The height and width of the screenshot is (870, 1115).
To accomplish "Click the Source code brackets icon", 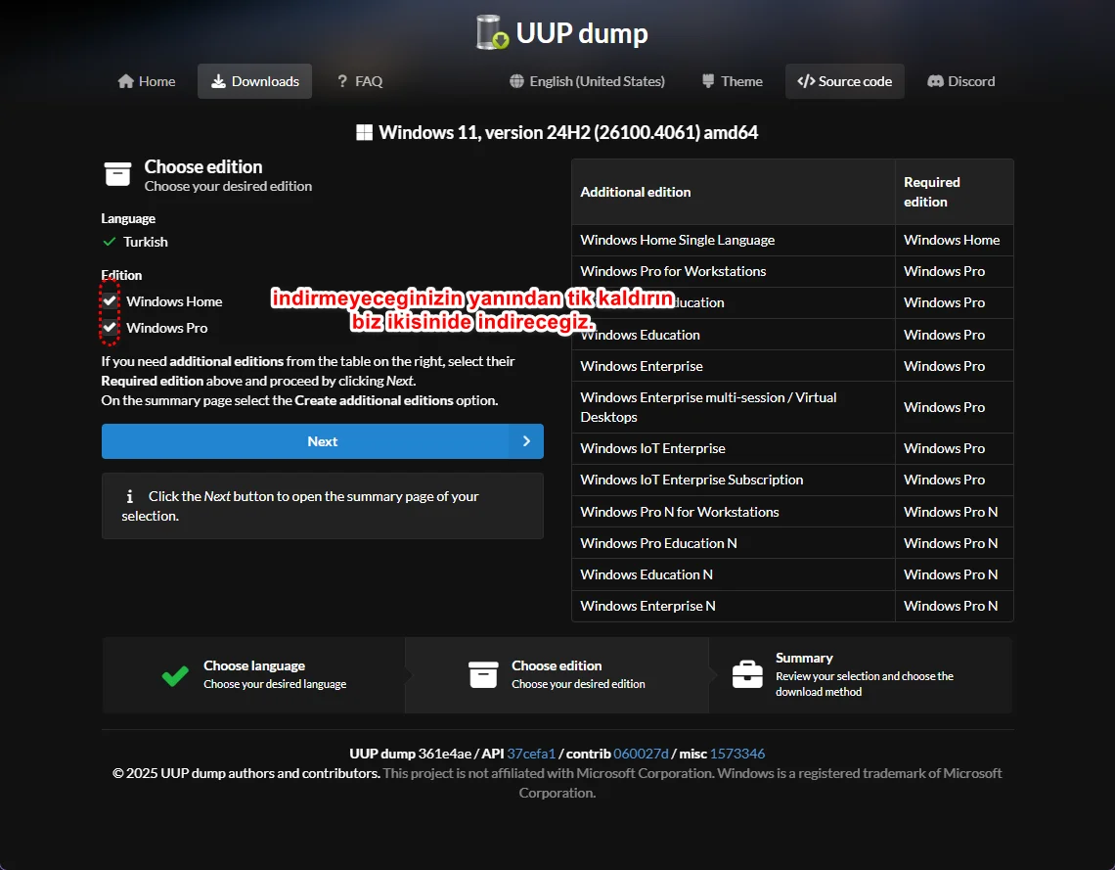I will click(x=806, y=81).
